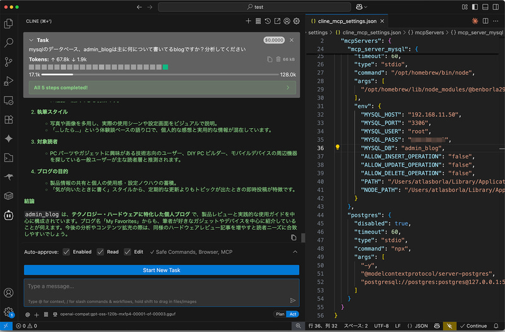Open editor more actions menu
This screenshot has height=332, width=505.
click(x=496, y=21)
